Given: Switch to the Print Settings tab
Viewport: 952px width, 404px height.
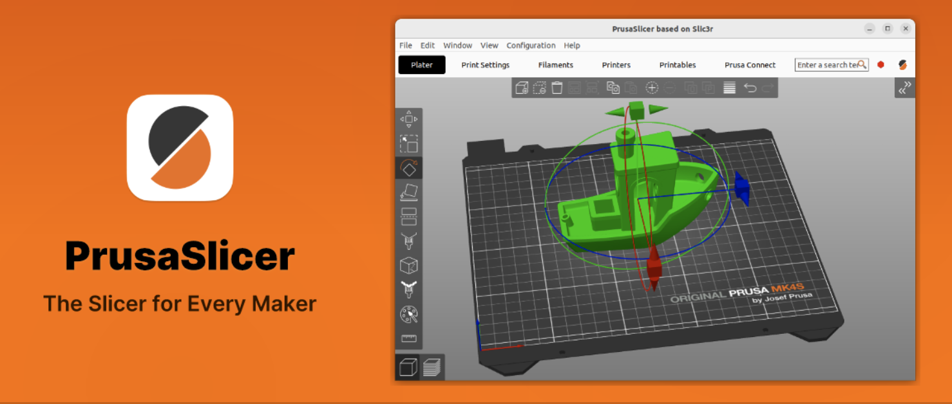Looking at the screenshot, I should click(x=486, y=65).
